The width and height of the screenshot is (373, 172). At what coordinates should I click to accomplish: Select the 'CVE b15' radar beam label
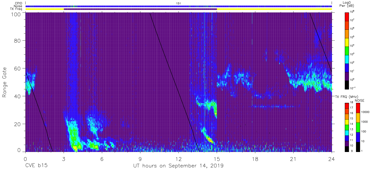36,166
